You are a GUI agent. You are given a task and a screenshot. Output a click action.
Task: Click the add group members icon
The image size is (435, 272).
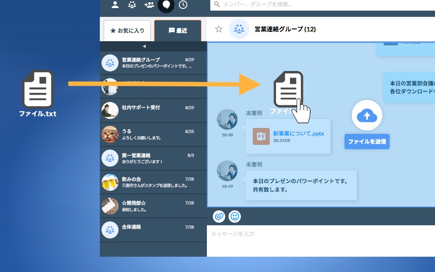tap(149, 5)
